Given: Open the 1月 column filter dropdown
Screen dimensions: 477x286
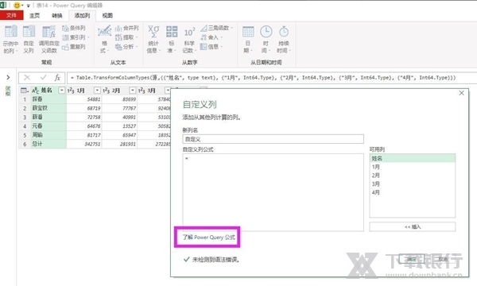Looking at the screenshot, I should coord(97,91).
